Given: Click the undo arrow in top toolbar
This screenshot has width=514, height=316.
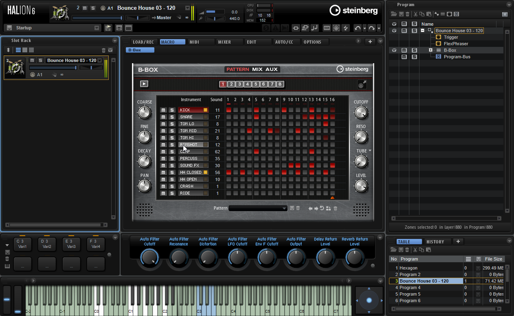Looking at the screenshot, I should (x=358, y=28).
